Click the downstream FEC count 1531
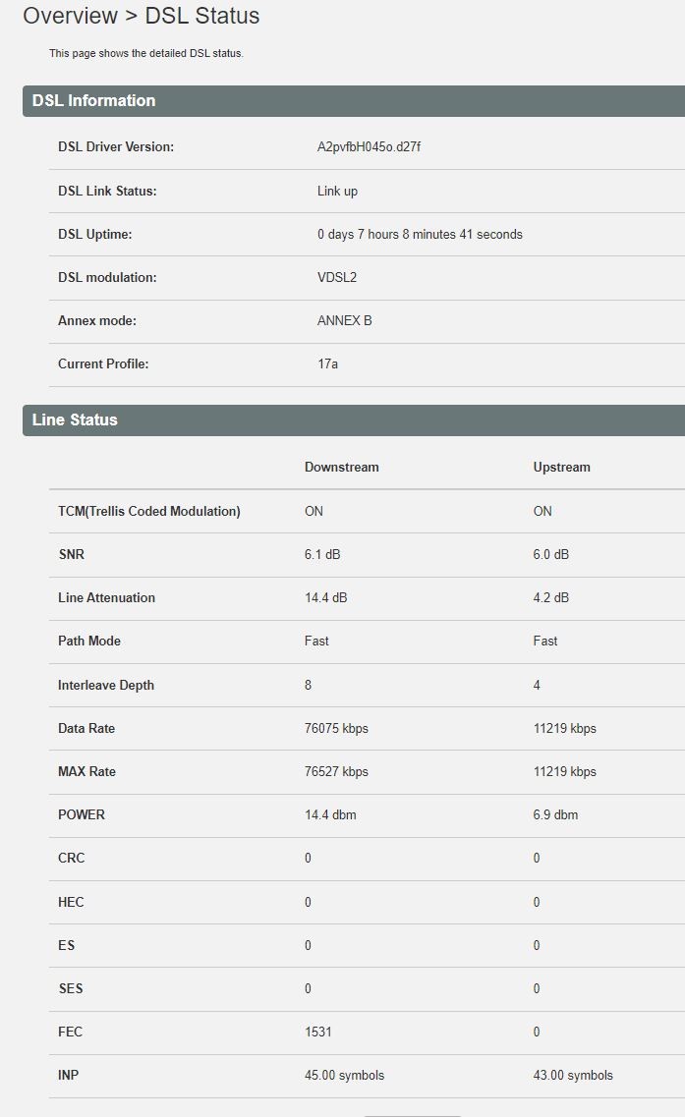685x1117 pixels. point(317,1032)
